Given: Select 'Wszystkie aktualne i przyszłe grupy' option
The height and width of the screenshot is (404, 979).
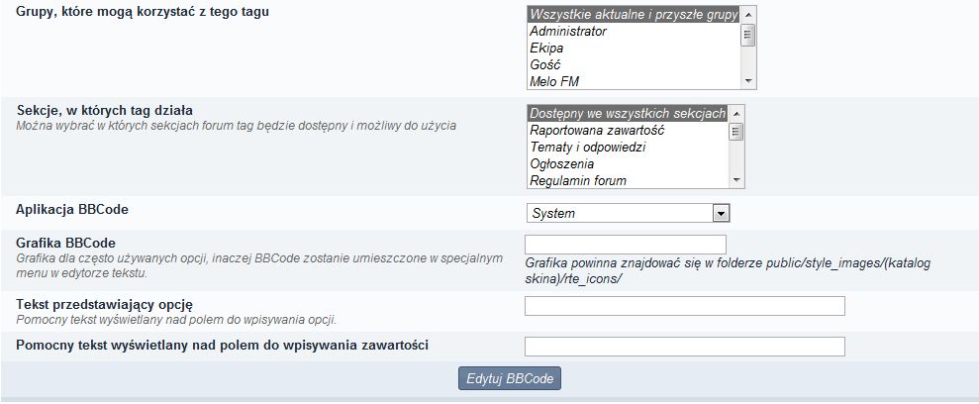Looking at the screenshot, I should [634, 15].
